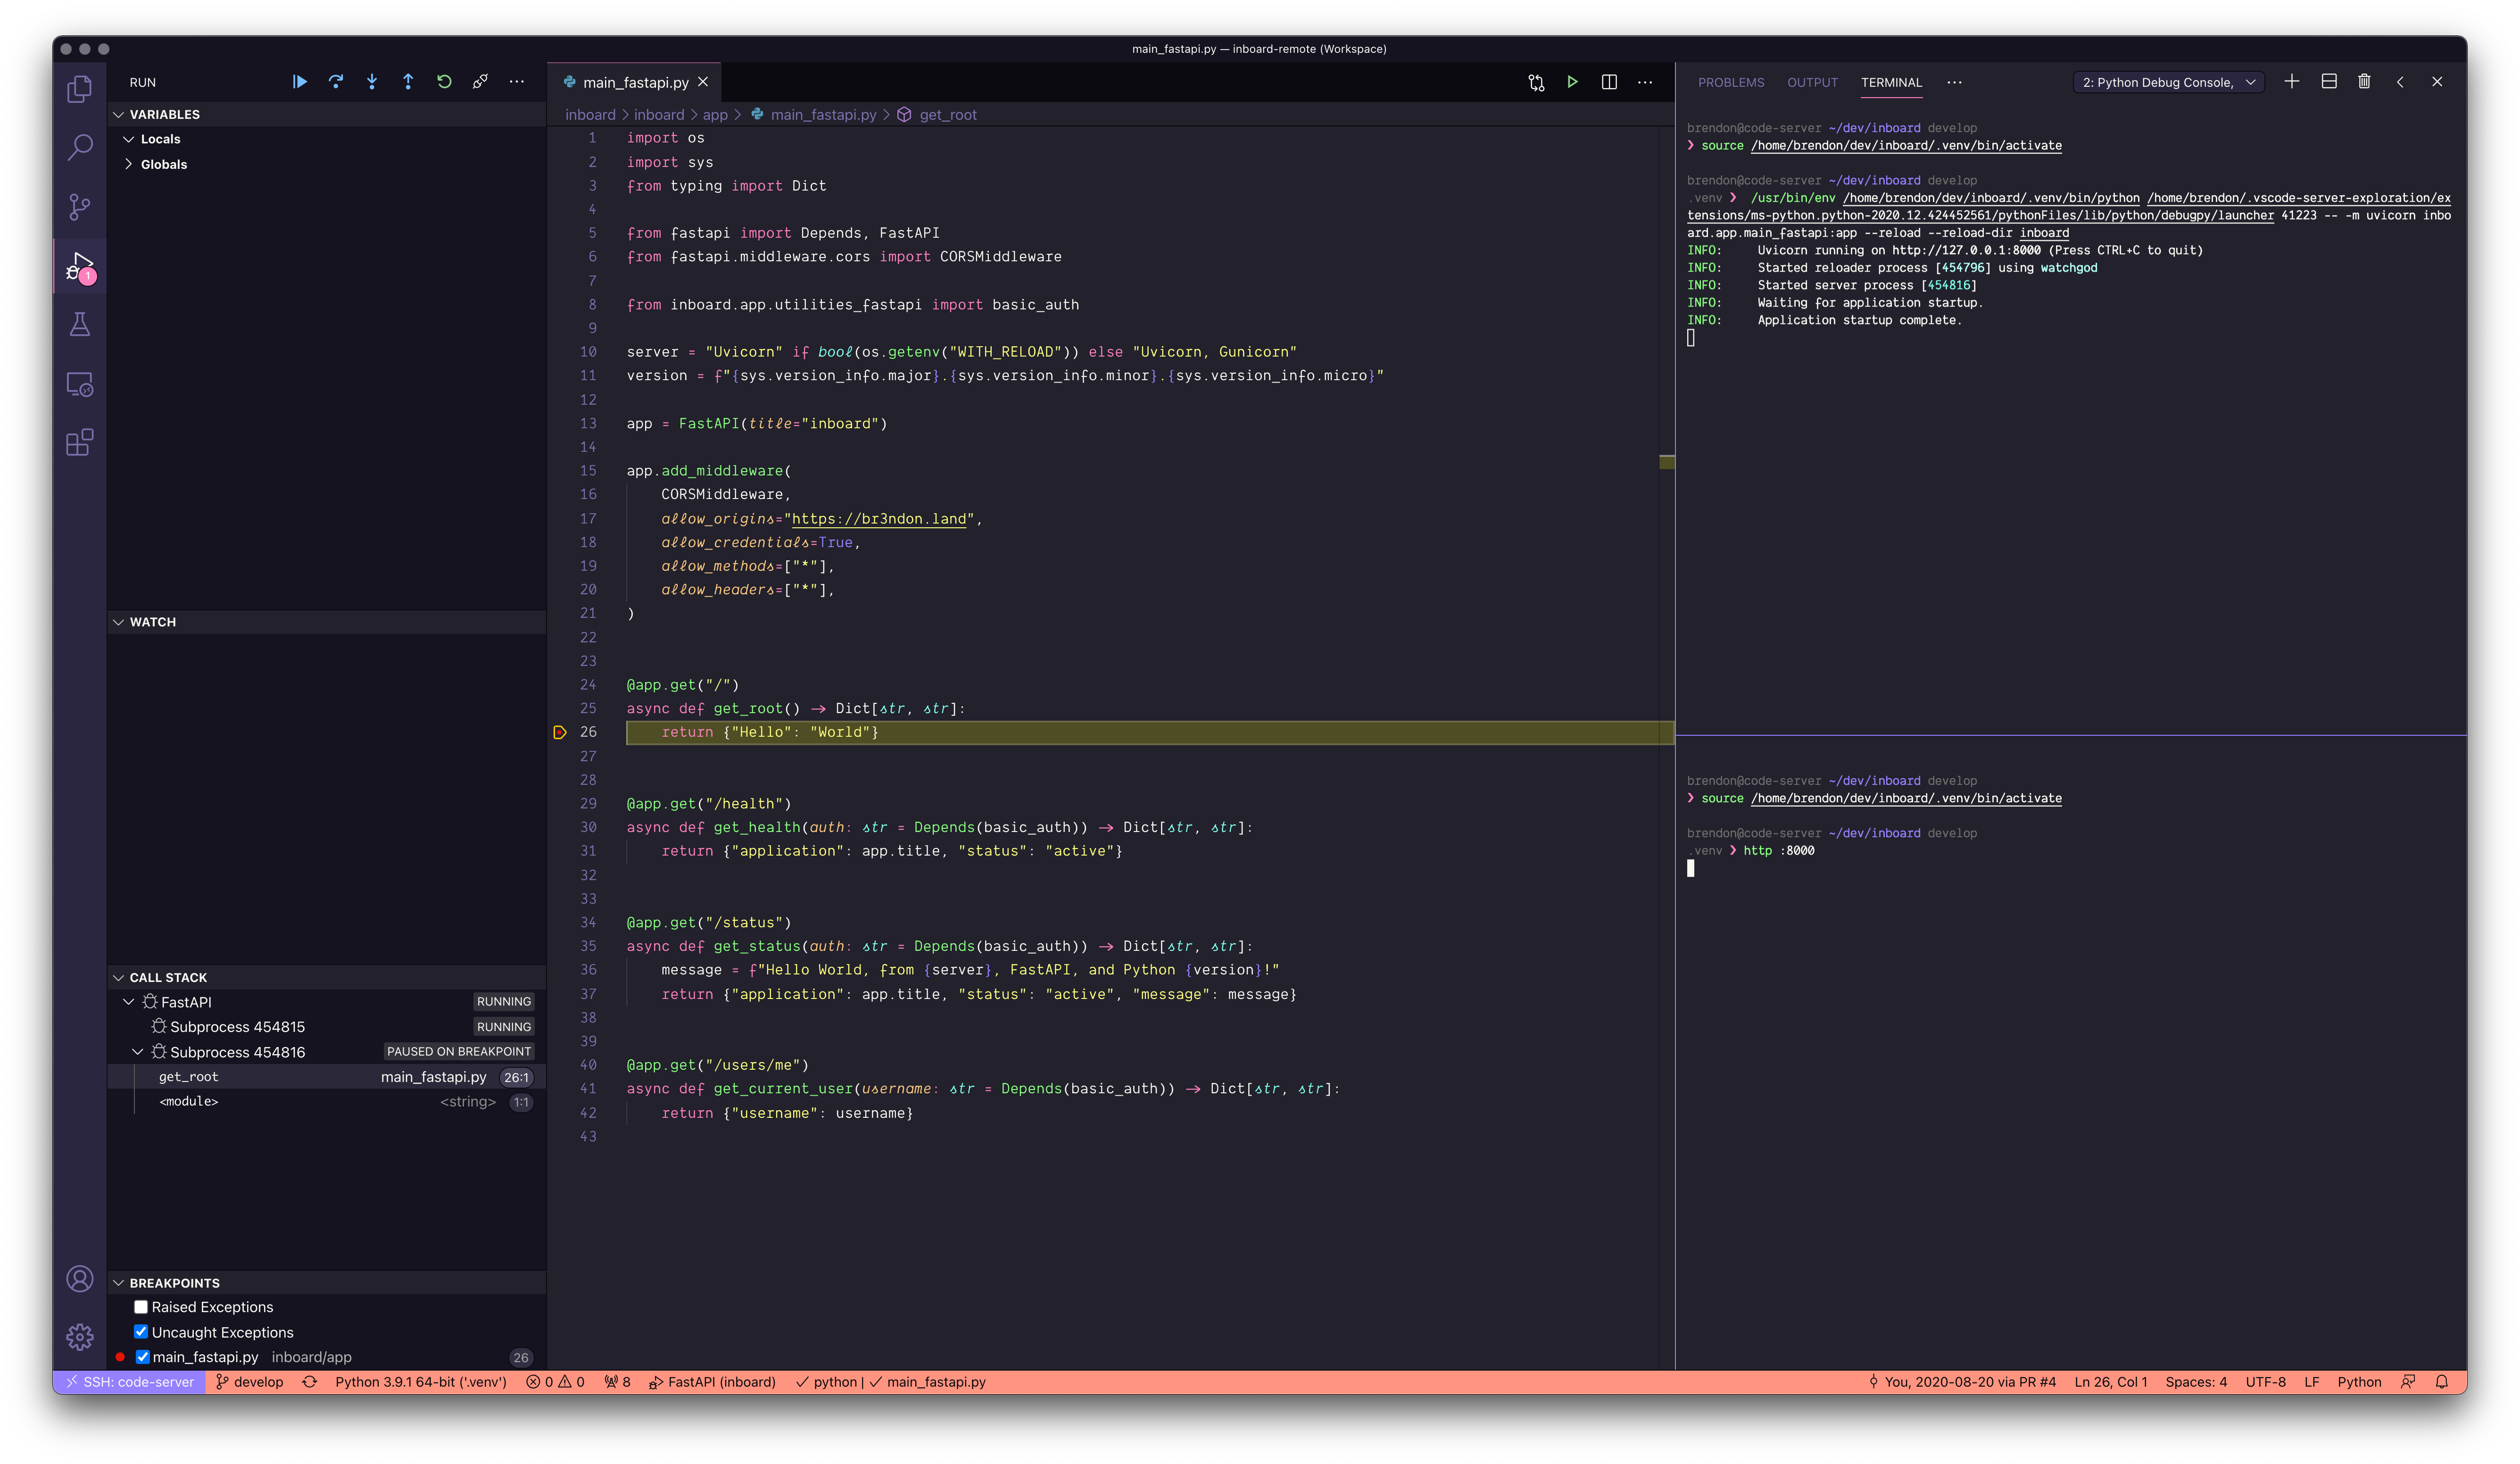Disable the Uncaught Exceptions breakpoint
Viewport: 2520px width, 1464px height.
[141, 1332]
